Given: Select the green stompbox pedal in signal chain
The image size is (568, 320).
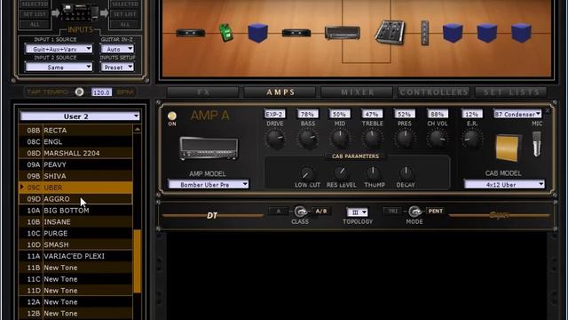Looking at the screenshot, I should pos(225,33).
